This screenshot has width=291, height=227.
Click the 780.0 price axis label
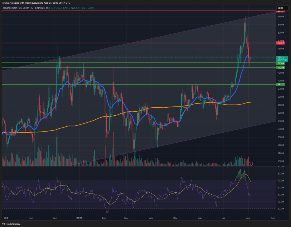tap(280, 49)
